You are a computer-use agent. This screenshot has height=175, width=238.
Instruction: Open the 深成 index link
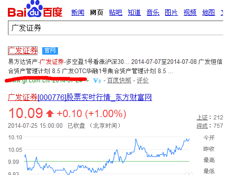(202, 126)
